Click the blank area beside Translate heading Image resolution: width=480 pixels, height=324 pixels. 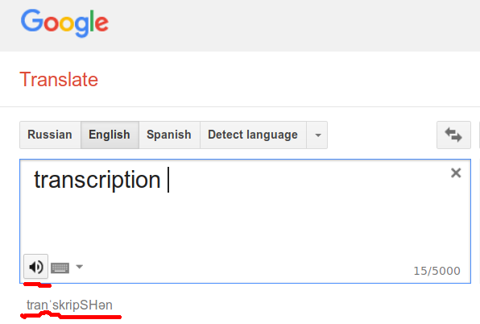pos(288,80)
